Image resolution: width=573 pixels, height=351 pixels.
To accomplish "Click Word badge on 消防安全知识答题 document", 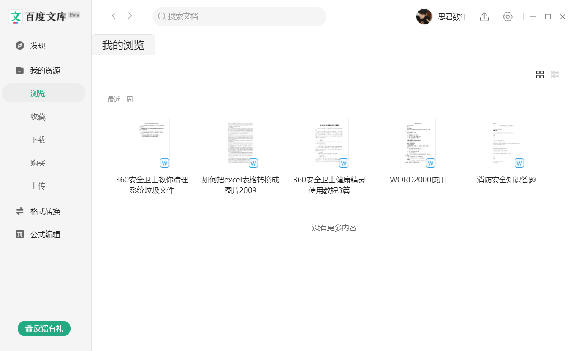I will tap(519, 163).
